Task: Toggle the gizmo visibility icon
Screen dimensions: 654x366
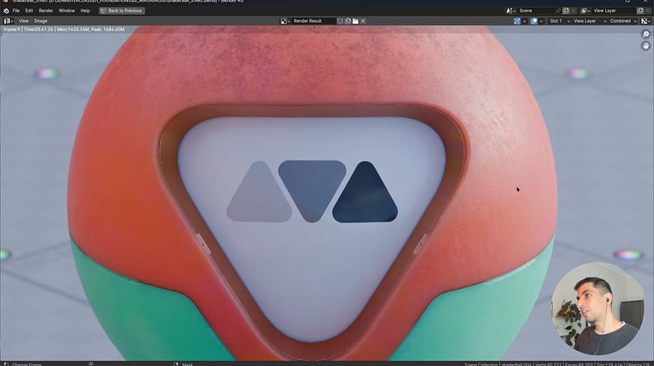Action: pos(517,21)
